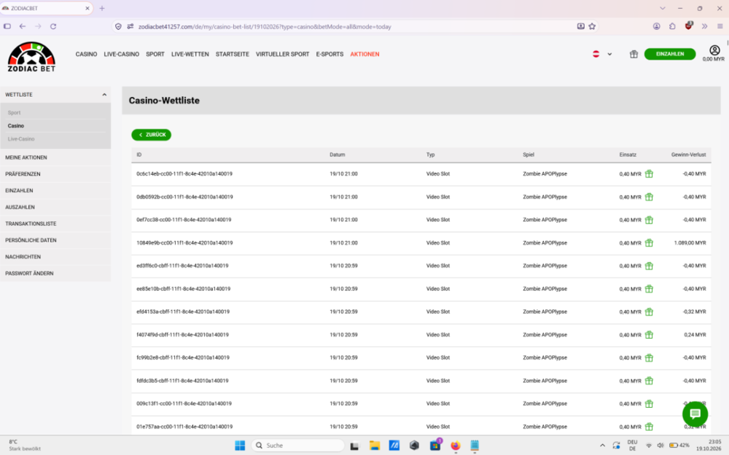The width and height of the screenshot is (729, 455).
Task: Show hidden system tray icons
Action: pos(603,446)
